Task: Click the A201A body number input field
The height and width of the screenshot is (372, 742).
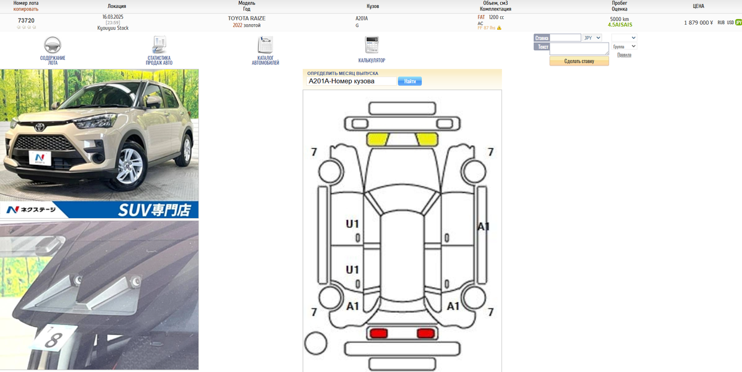Action: pyautogui.click(x=351, y=81)
